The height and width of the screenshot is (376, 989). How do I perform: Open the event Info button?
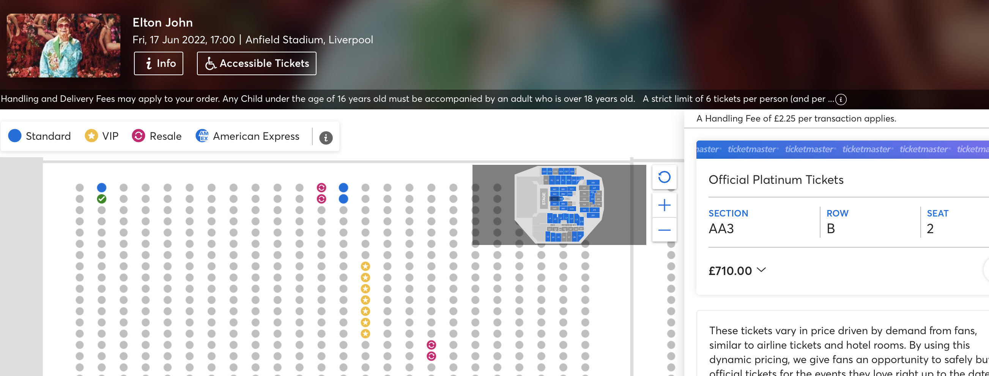(x=159, y=63)
